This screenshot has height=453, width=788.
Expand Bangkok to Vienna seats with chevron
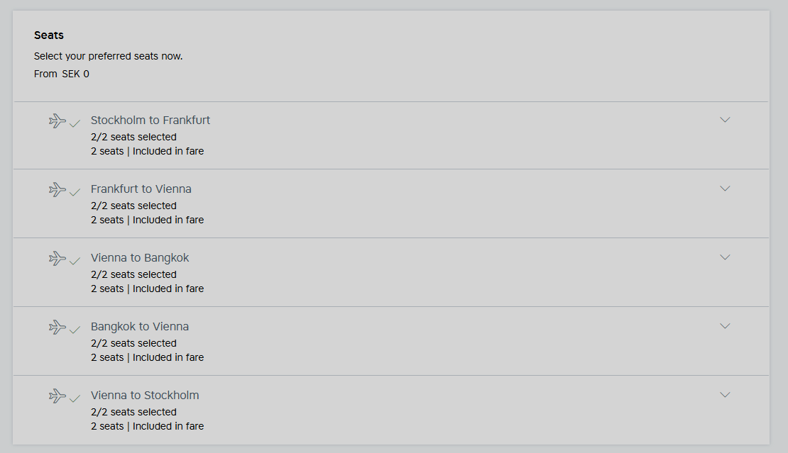(x=725, y=326)
